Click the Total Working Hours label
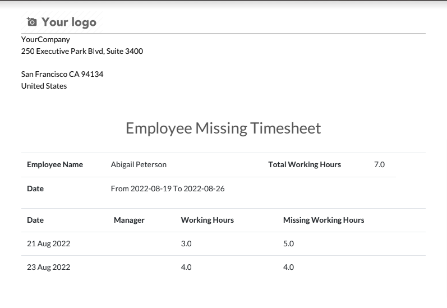Screen dimensions: 447x308 click(305, 164)
